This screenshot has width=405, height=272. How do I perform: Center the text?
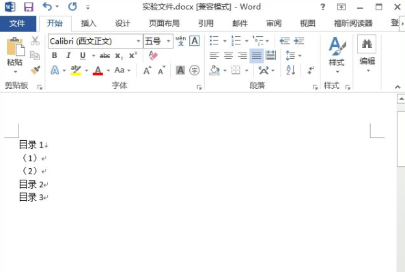(228, 55)
